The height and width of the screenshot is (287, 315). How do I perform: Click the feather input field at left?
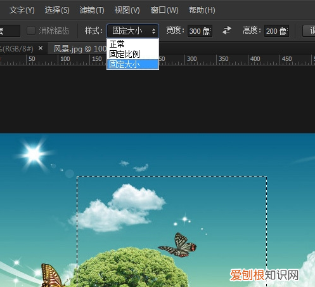click(10, 31)
